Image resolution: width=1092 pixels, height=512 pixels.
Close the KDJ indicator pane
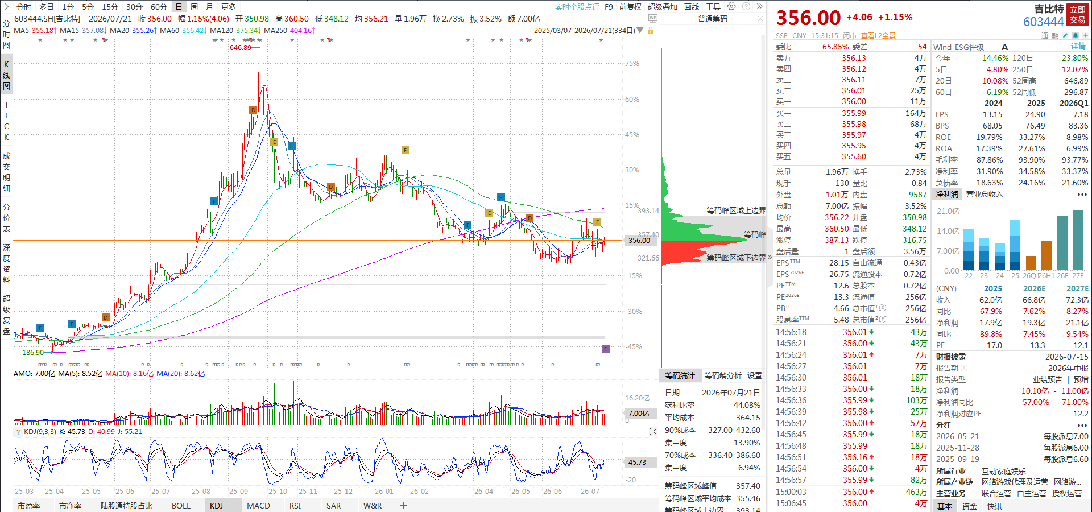point(653,432)
